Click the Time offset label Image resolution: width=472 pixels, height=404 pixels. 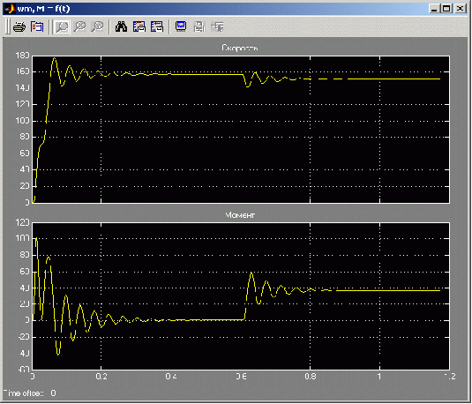(x=24, y=393)
